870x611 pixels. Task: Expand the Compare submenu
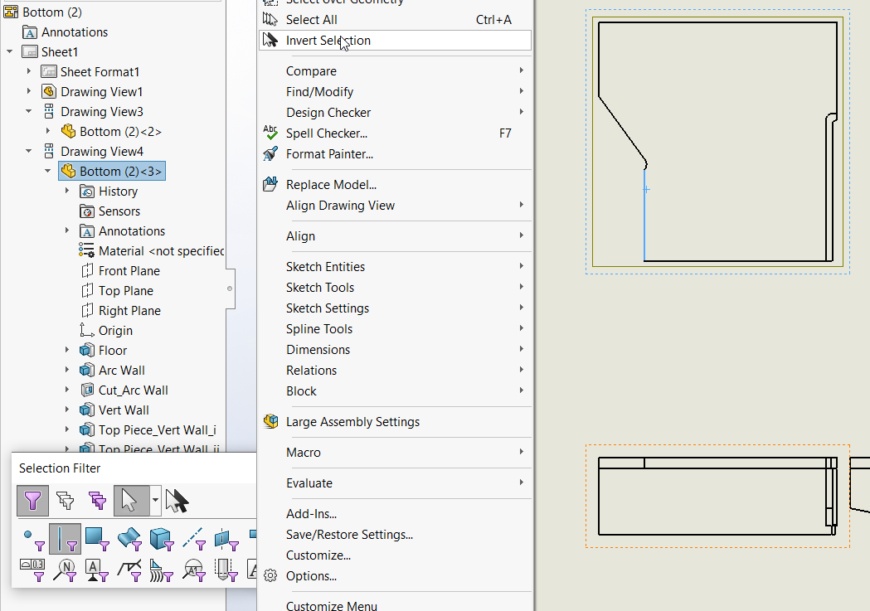(395, 71)
